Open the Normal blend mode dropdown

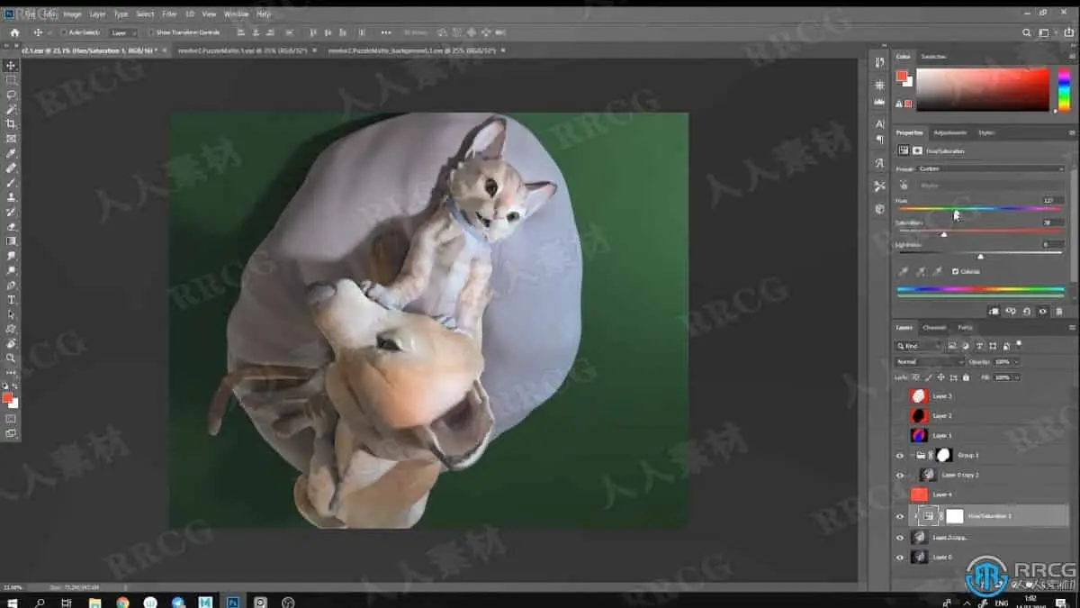point(929,362)
